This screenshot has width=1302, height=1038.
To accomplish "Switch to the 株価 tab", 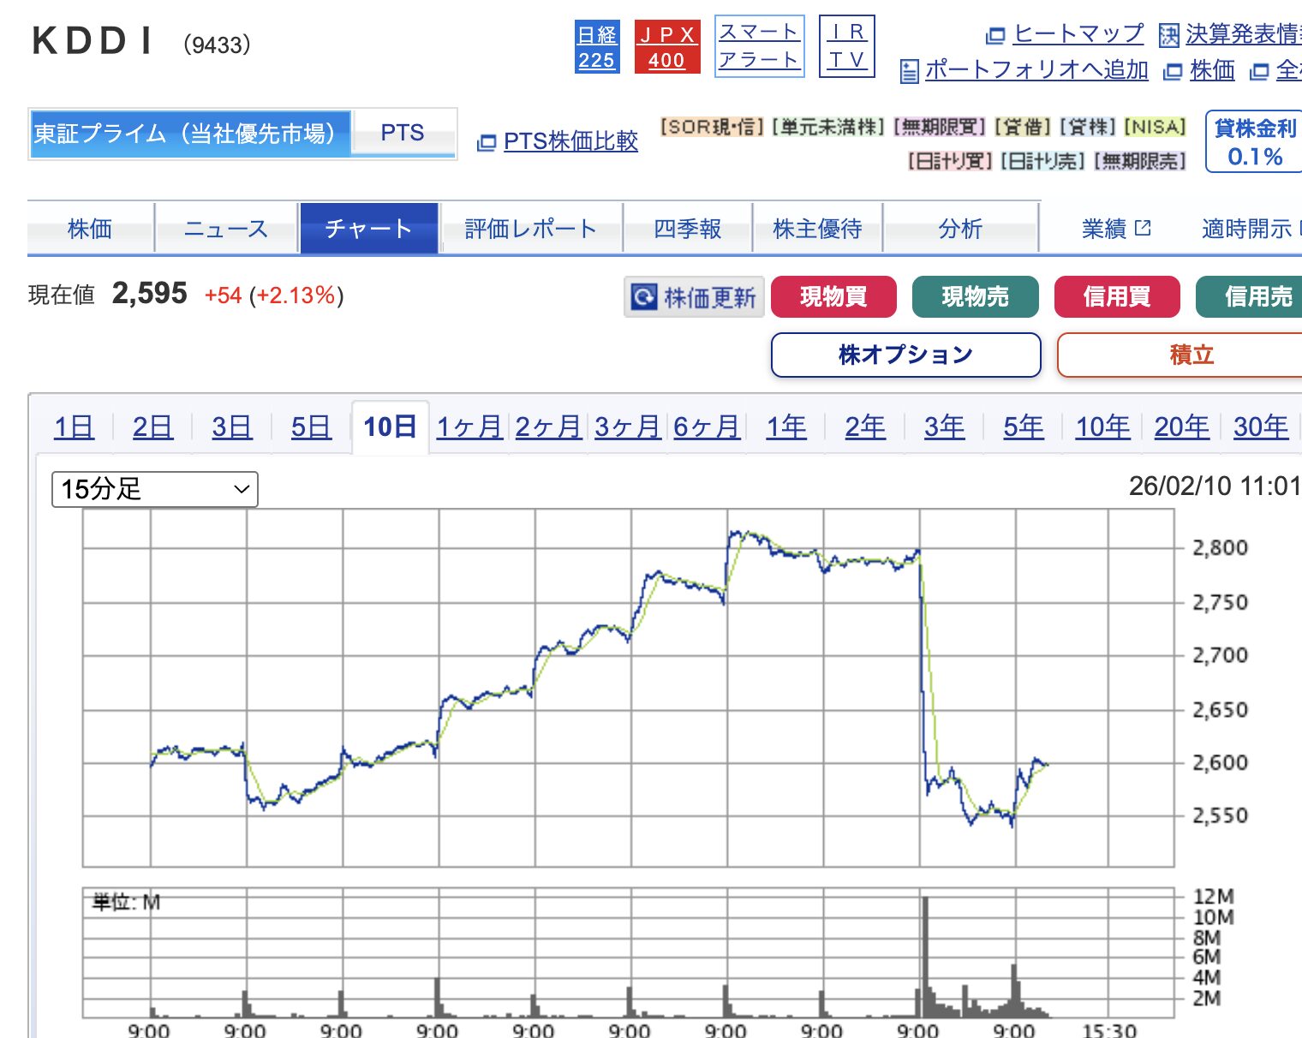I will 90,228.
